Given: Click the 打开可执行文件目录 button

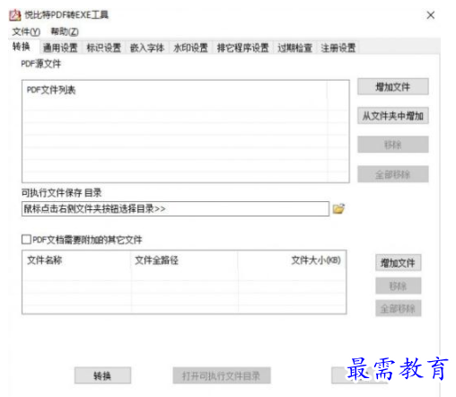Looking at the screenshot, I should point(222,375).
